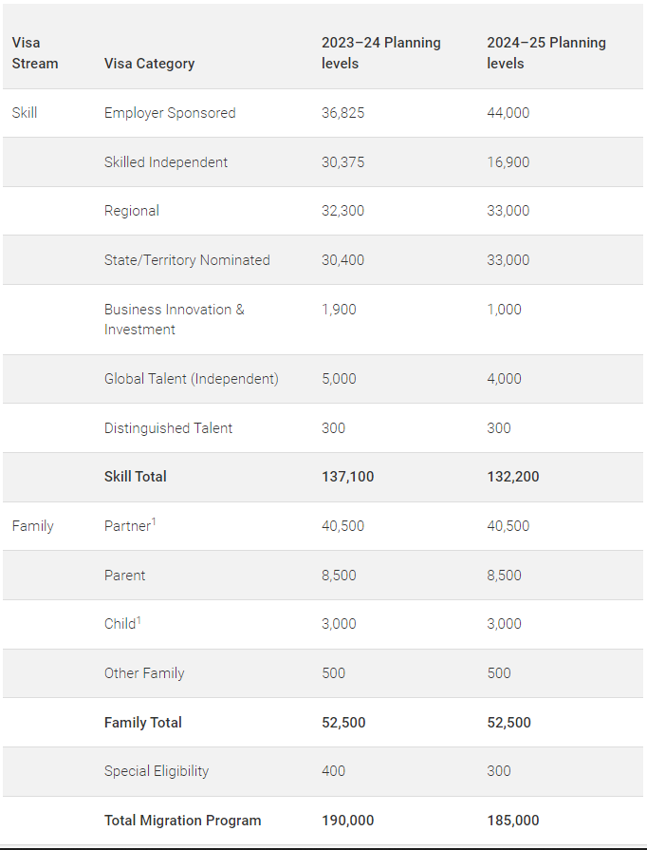The height and width of the screenshot is (850, 647).
Task: Select the Family Total row label
Action: coord(143,722)
